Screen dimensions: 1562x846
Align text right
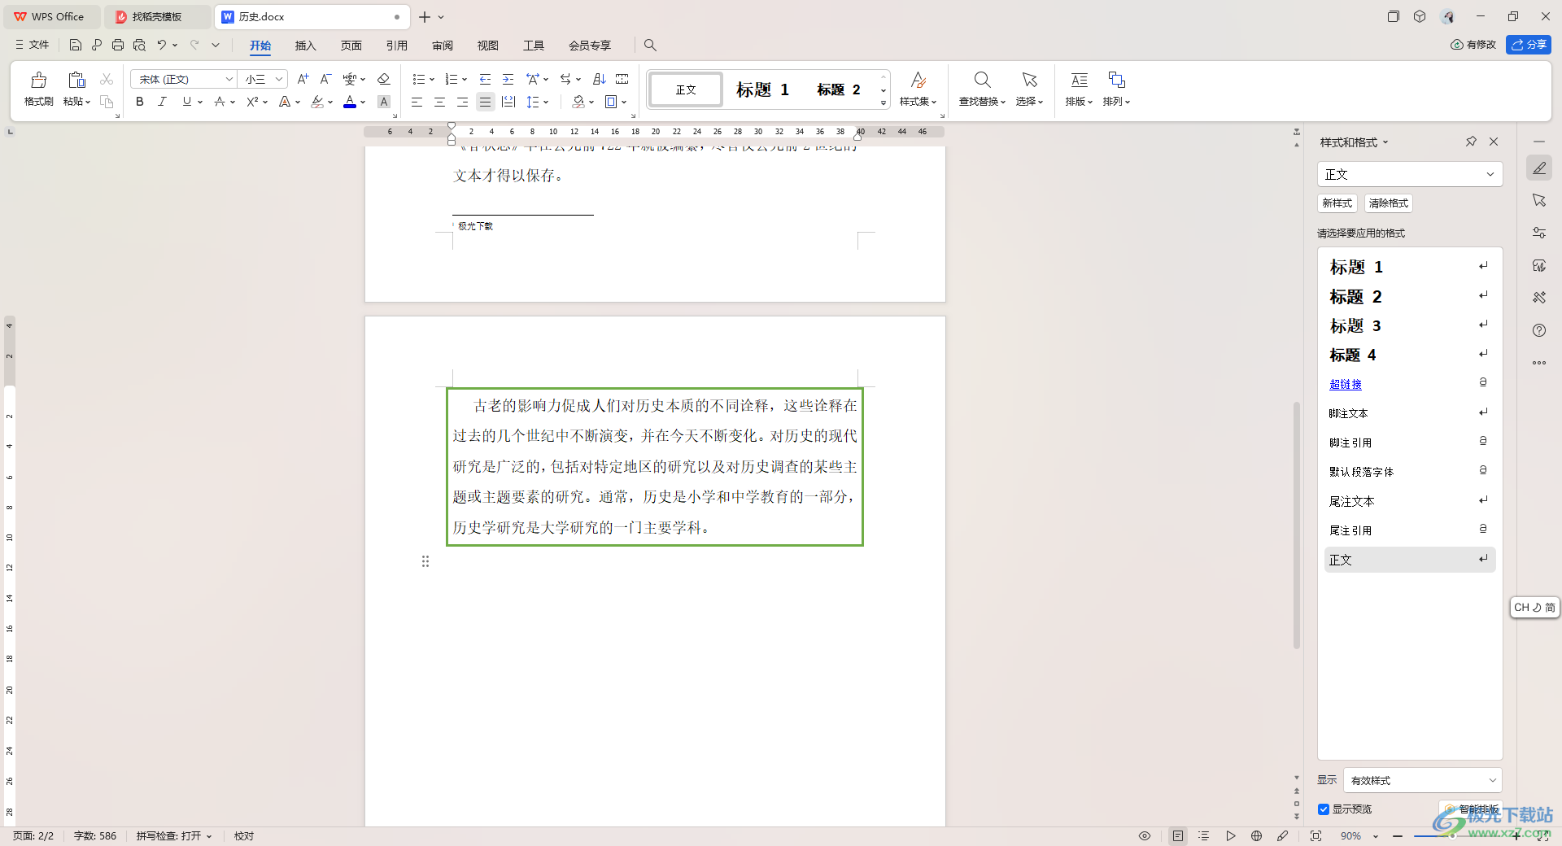462,102
